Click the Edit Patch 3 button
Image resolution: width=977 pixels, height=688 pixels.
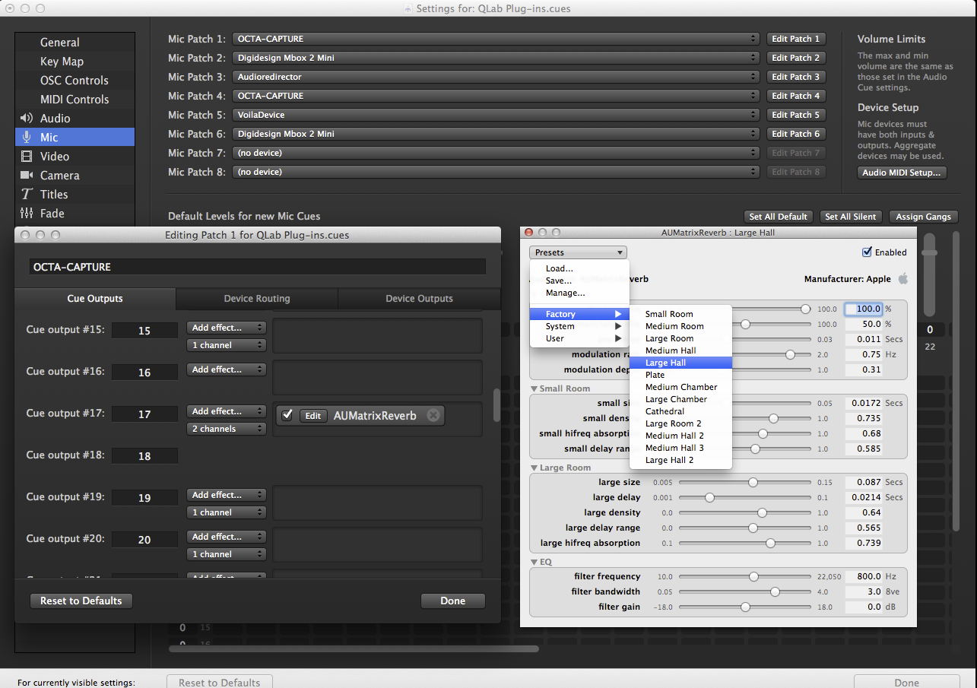[795, 77]
